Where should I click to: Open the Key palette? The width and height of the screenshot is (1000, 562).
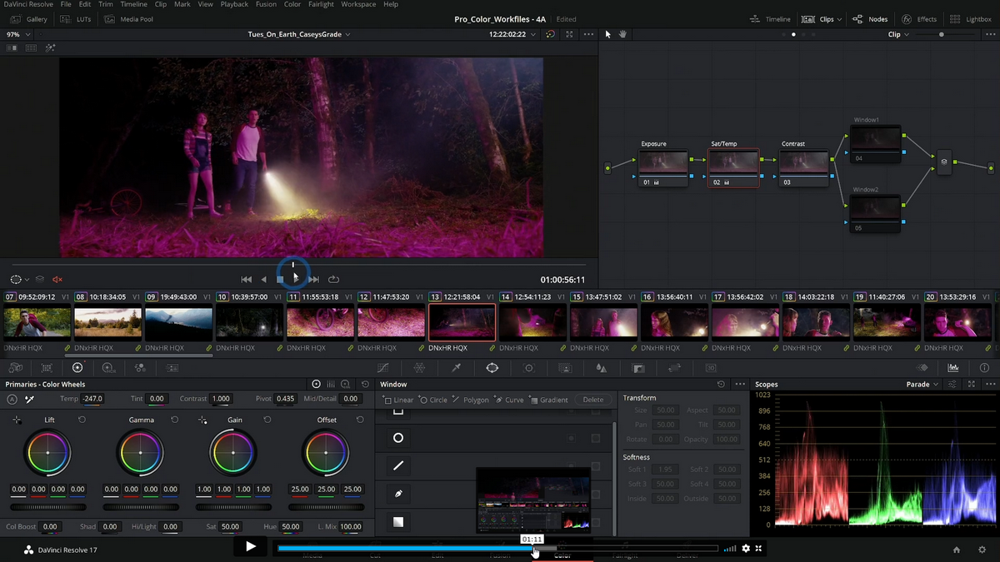click(638, 367)
